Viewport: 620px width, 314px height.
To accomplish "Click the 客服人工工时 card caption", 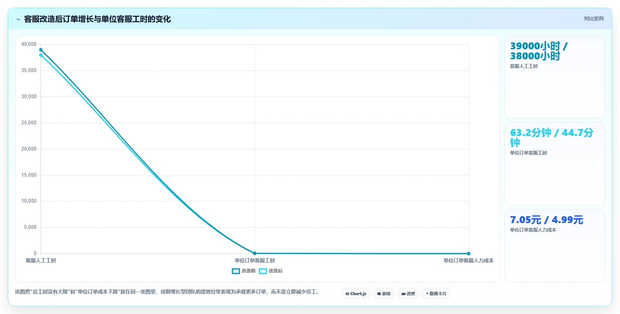I will click(x=524, y=66).
